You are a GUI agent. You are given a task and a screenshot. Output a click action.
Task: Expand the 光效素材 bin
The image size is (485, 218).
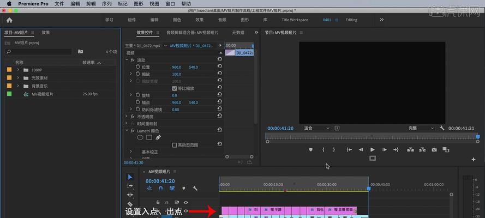[x=18, y=78]
